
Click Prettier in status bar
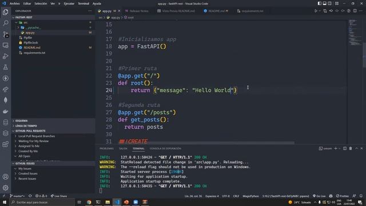pos(343,196)
